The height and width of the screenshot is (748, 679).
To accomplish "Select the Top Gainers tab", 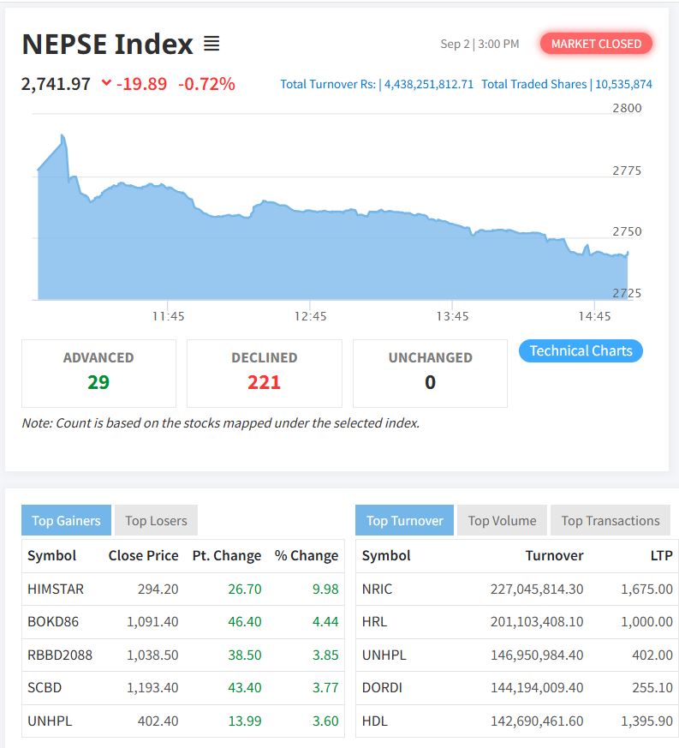I will [x=67, y=520].
